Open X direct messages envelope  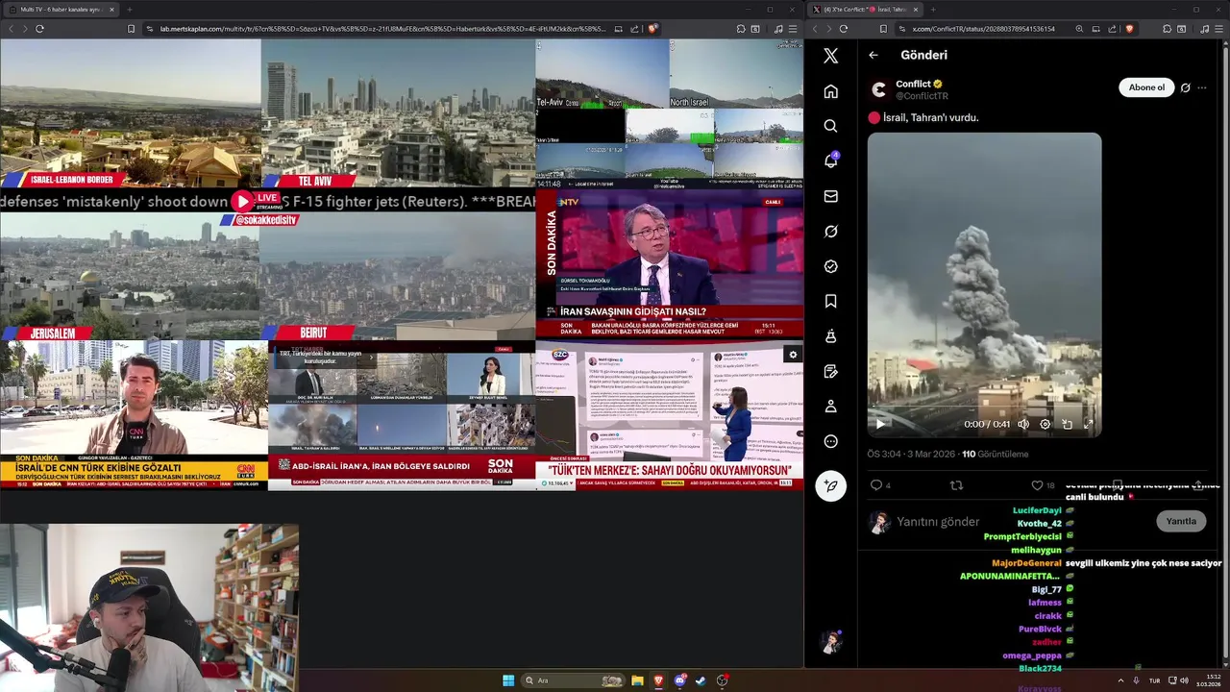point(830,196)
